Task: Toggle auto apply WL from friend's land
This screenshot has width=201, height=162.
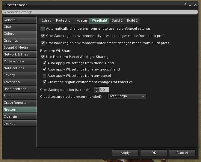Action: coord(44,63)
